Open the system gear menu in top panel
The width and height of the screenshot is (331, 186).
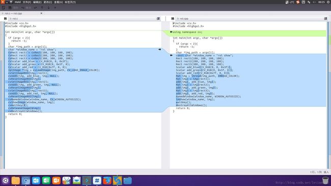pyautogui.click(x=328, y=2)
